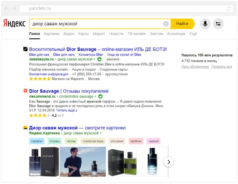Screen dimensions: 238x184
Task: Open the Яндекс logo homepage
Action: click(14, 23)
